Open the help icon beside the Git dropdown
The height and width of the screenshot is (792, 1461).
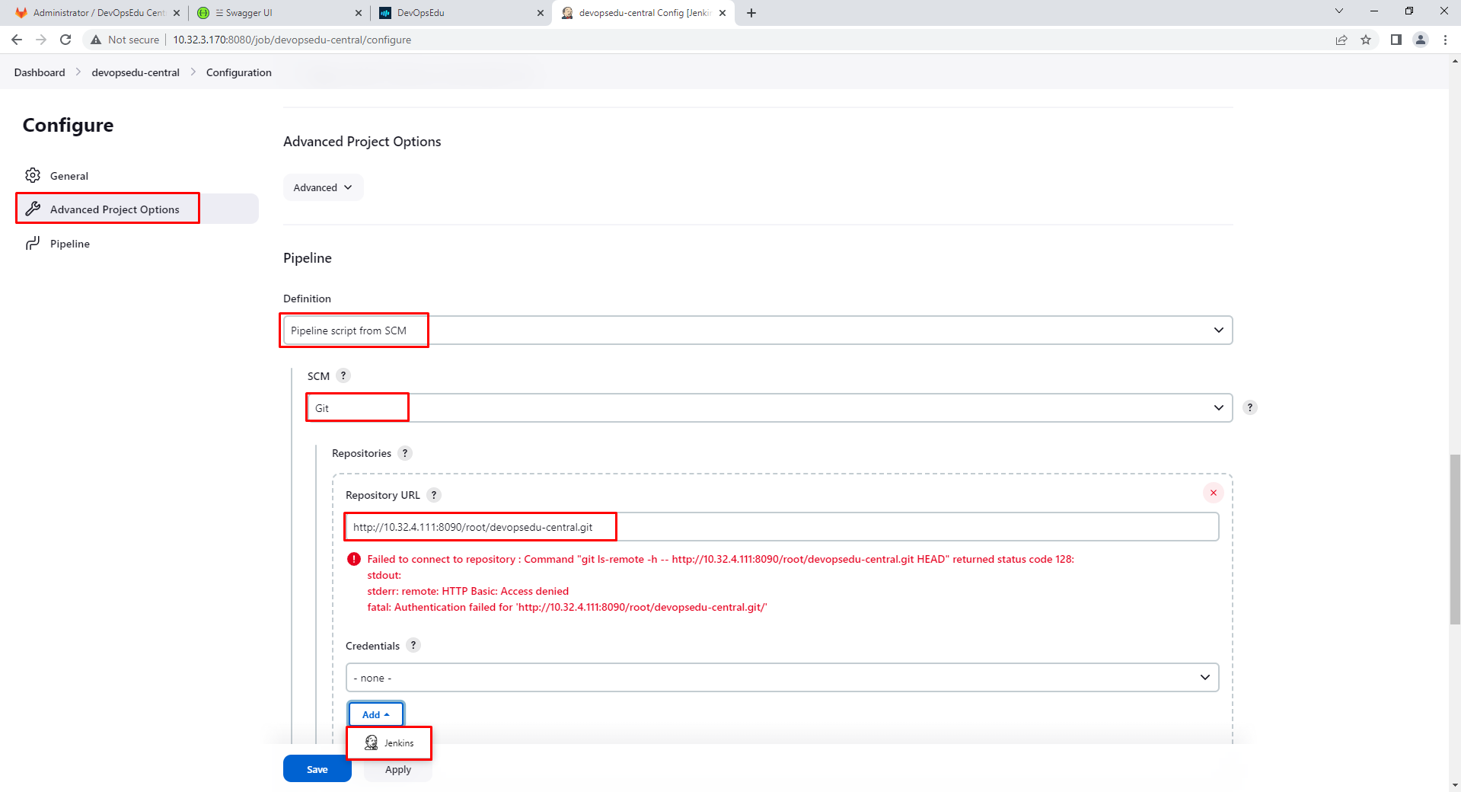point(1249,407)
